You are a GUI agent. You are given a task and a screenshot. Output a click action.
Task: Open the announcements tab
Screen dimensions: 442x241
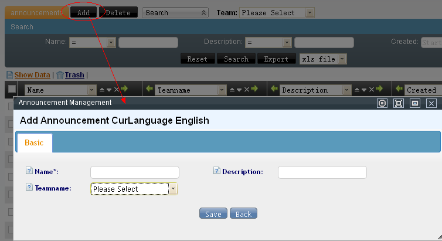coord(36,12)
